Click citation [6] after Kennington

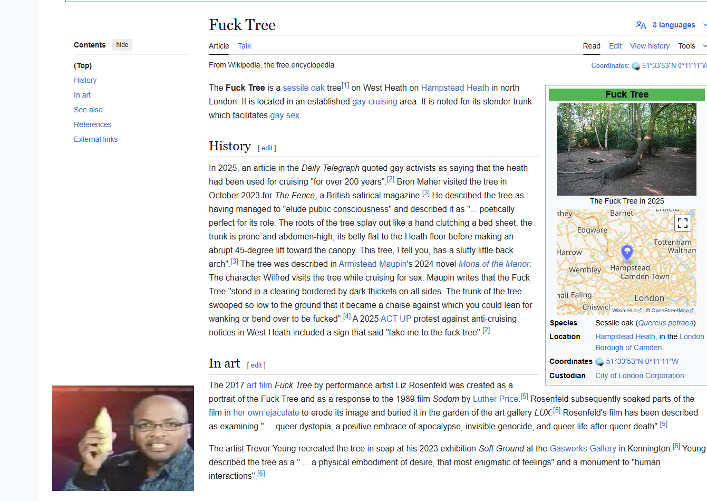[x=676, y=446]
